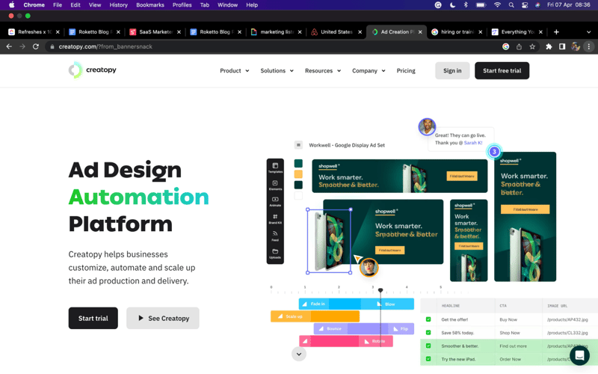Click the timeline playhead marker

380,290
